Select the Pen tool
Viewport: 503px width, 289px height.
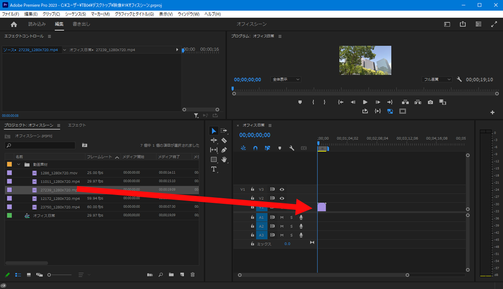(x=224, y=150)
